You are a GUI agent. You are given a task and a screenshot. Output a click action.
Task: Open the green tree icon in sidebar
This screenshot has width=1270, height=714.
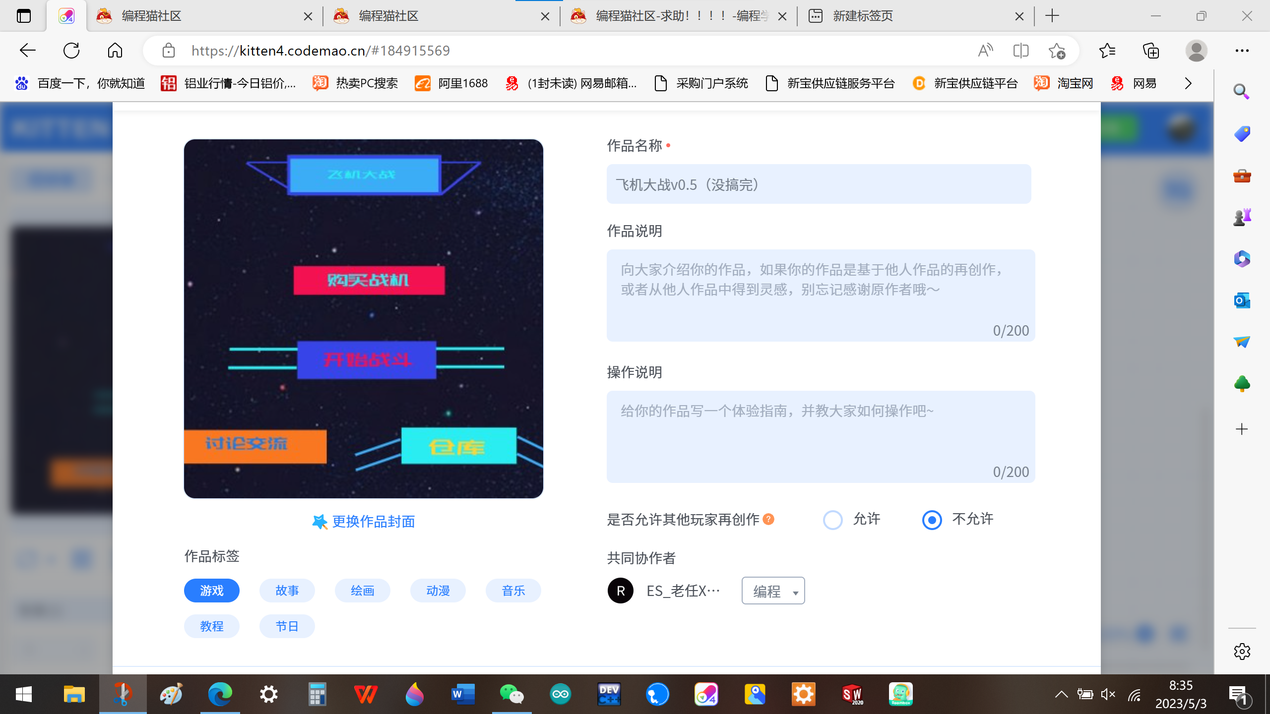click(x=1242, y=384)
